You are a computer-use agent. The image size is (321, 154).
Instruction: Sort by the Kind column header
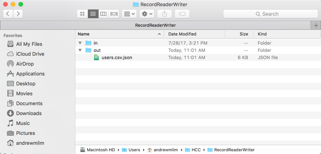click(x=287, y=34)
